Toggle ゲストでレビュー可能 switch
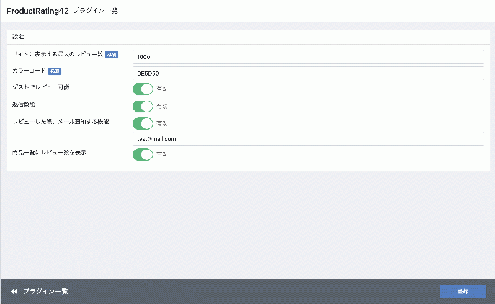Image resolution: width=495 pixels, height=304 pixels. (x=143, y=89)
